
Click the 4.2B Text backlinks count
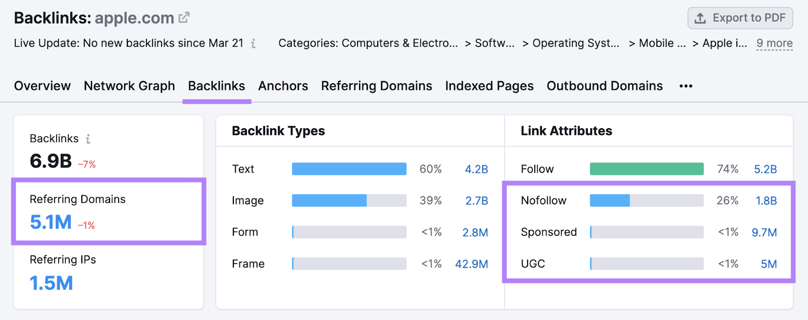click(476, 170)
